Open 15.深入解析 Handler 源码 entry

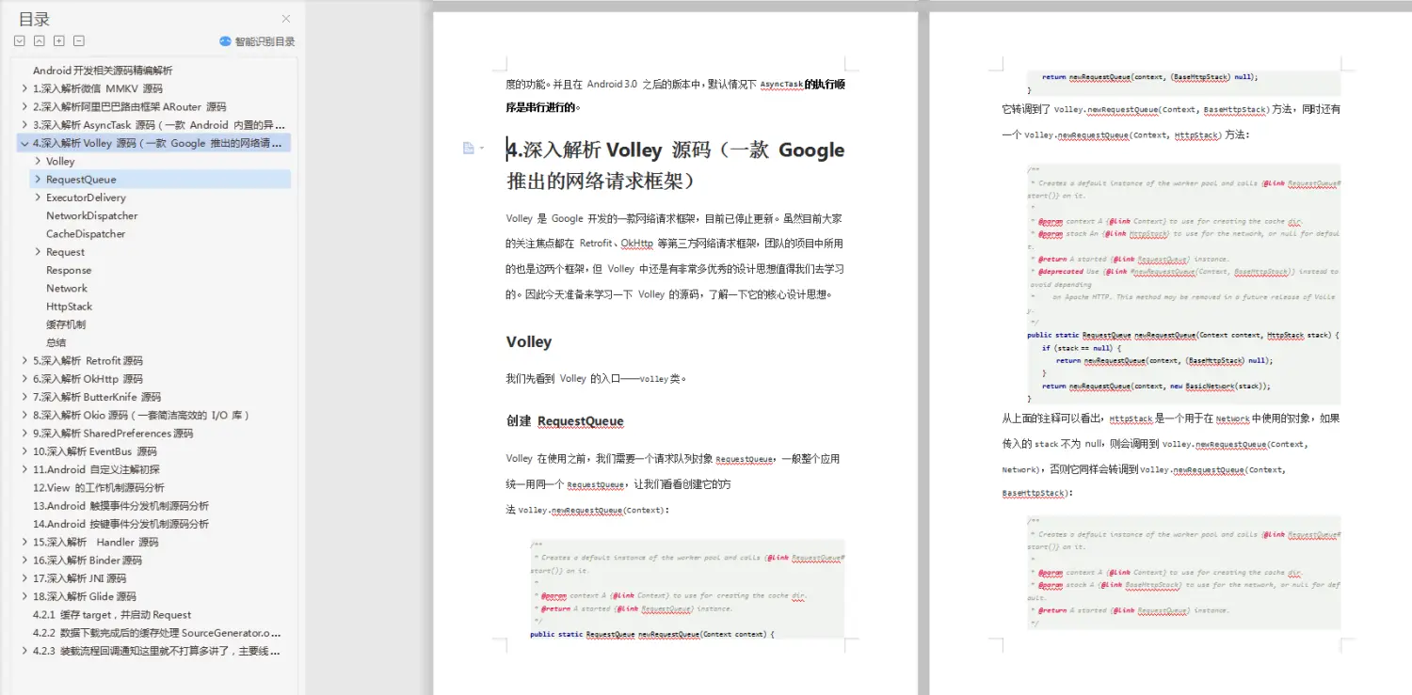96,542
